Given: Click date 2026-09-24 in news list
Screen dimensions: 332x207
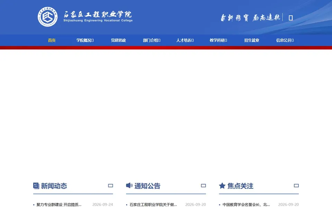Looking at the screenshot, I should click(103, 205).
